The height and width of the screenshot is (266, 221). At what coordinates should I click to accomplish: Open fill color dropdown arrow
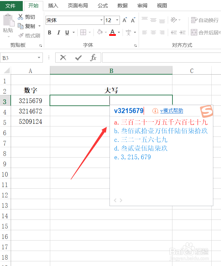click(106, 32)
